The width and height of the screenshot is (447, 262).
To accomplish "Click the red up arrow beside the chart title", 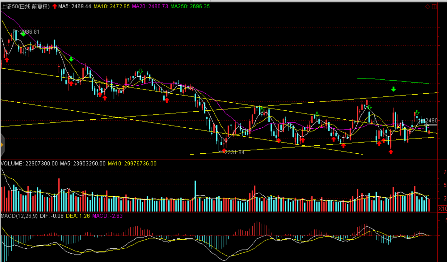I will click(55, 6).
